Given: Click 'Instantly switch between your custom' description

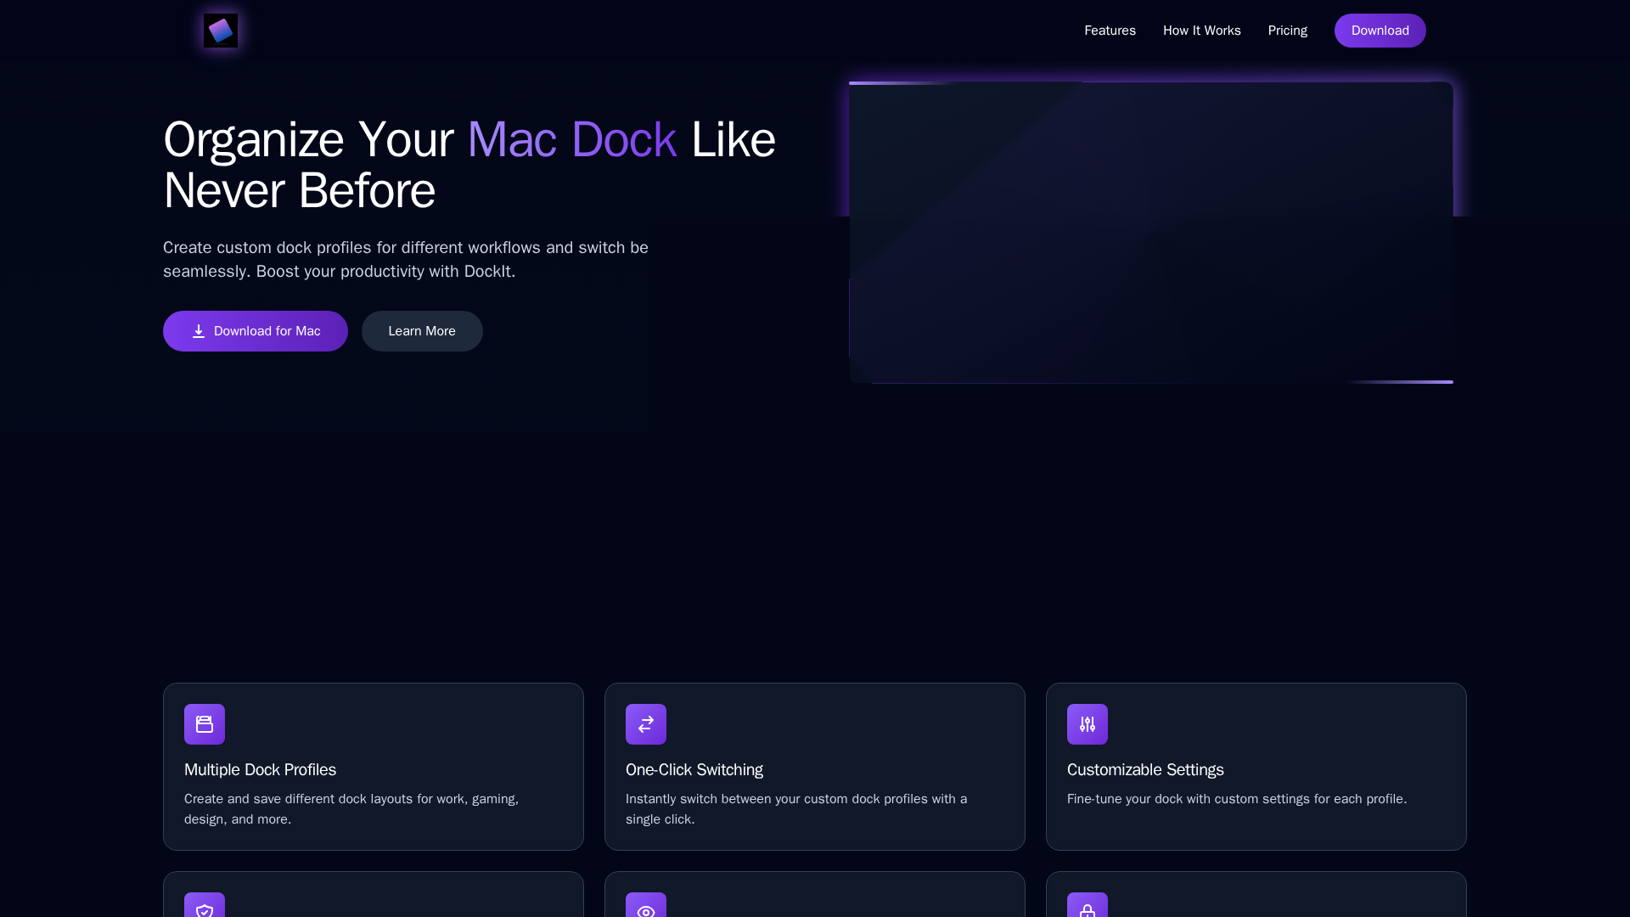Looking at the screenshot, I should [x=796, y=809].
